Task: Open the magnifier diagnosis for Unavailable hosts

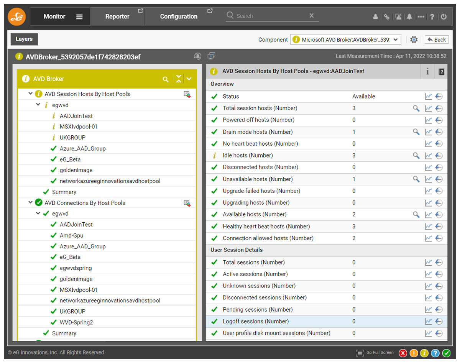Action: tap(416, 179)
